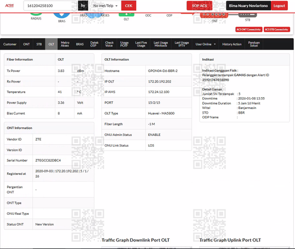Open the Panduan Solusi tab
This screenshot has height=249, width=295.
[254, 44]
